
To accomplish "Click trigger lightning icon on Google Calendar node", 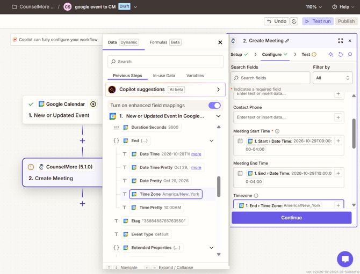I will pos(93,104).
